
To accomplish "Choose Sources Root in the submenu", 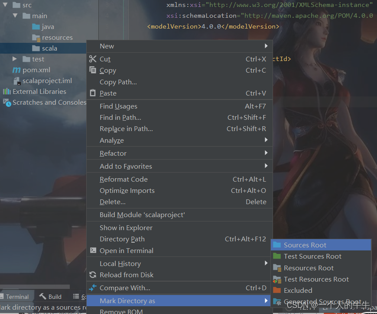I will (x=321, y=245).
